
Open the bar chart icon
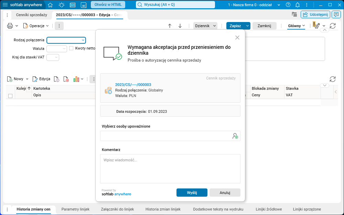click(76, 79)
